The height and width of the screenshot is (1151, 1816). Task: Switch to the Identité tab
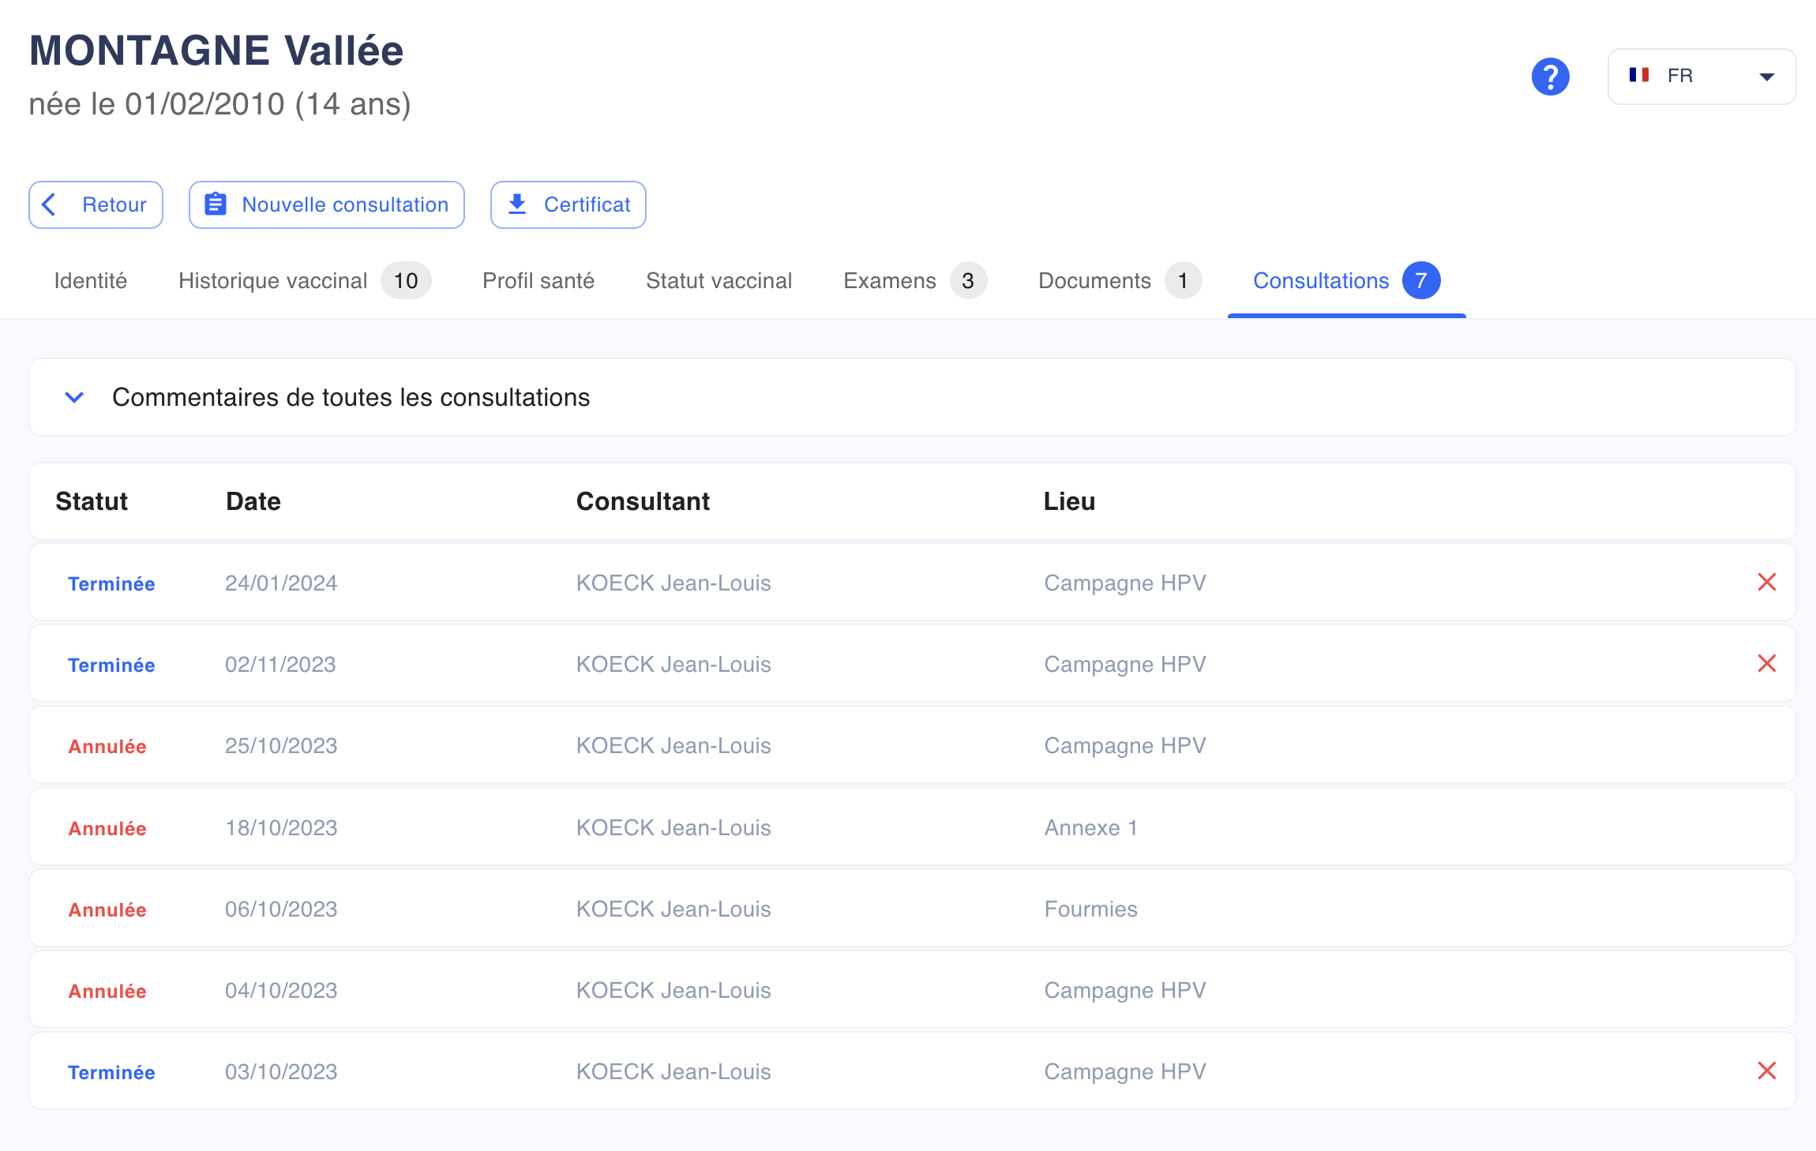pyautogui.click(x=91, y=281)
